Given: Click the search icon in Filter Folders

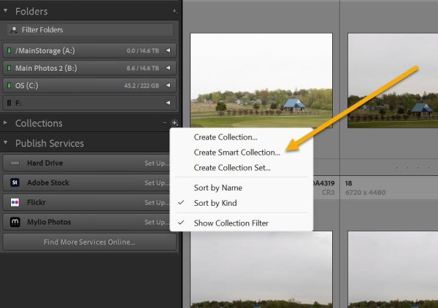Looking at the screenshot, I should pyautogui.click(x=13, y=30).
